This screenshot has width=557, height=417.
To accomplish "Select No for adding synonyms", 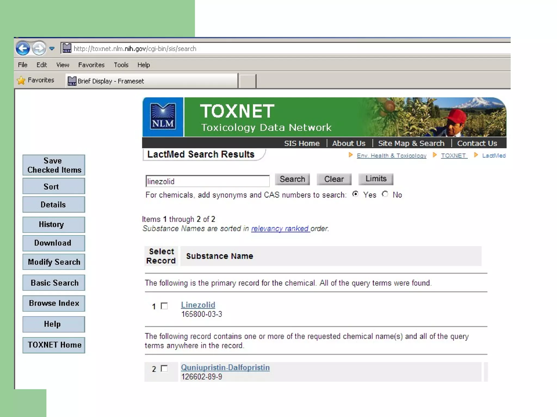I will pyautogui.click(x=385, y=194).
